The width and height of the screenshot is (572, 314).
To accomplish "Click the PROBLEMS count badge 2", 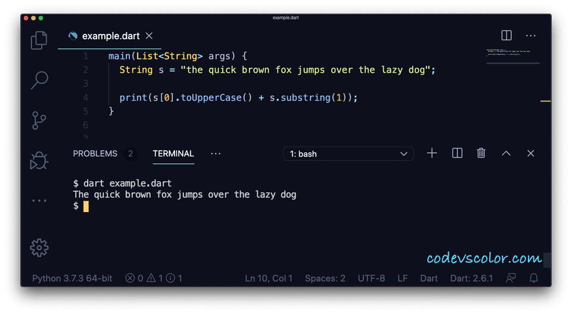I will (x=130, y=154).
